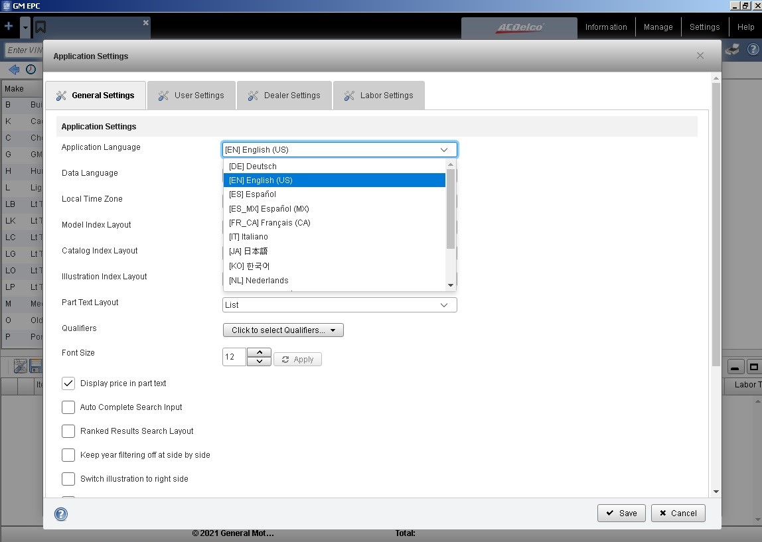Collapse the Application Language combo box
The image size is (762, 542).
pyautogui.click(x=443, y=149)
